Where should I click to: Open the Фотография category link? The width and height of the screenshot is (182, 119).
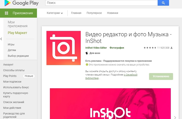(117, 48)
